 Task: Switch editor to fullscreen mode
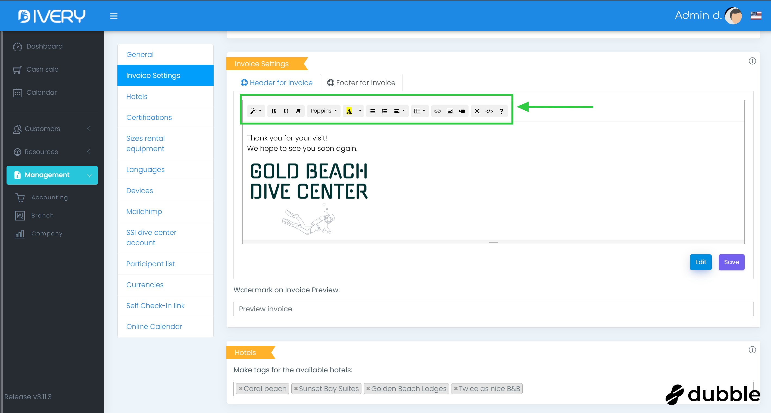(x=477, y=111)
